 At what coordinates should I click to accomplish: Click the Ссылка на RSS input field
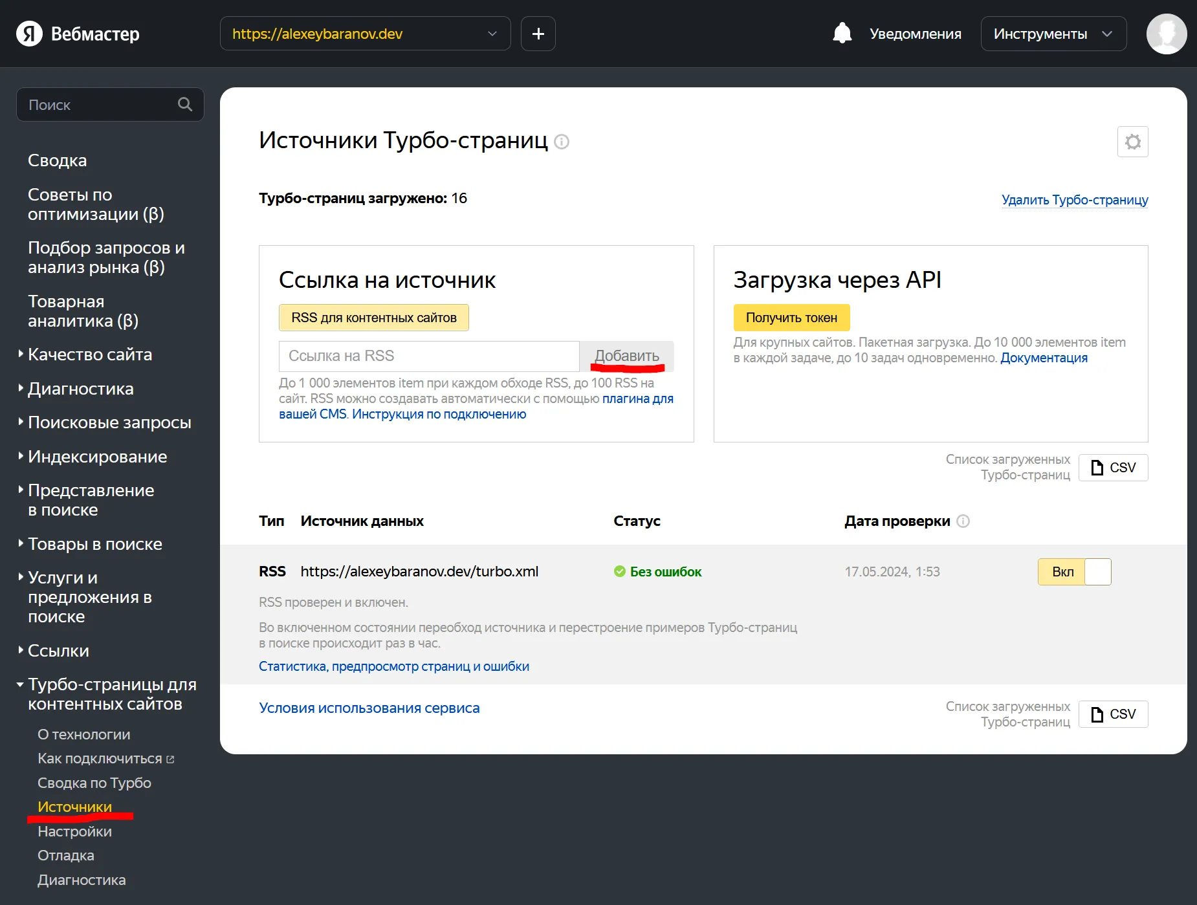point(428,356)
